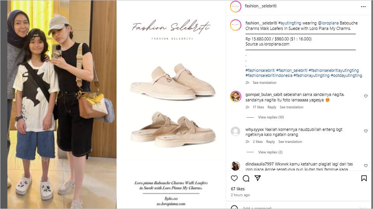View the 67 likes list
The image size is (373, 209).
point(238,189)
